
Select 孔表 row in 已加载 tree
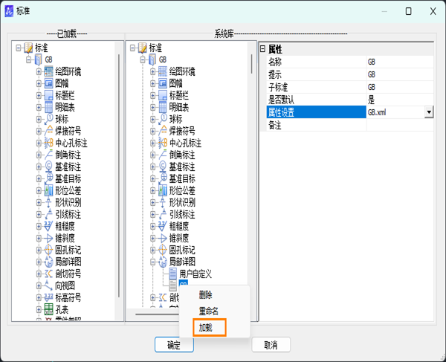[62, 309]
